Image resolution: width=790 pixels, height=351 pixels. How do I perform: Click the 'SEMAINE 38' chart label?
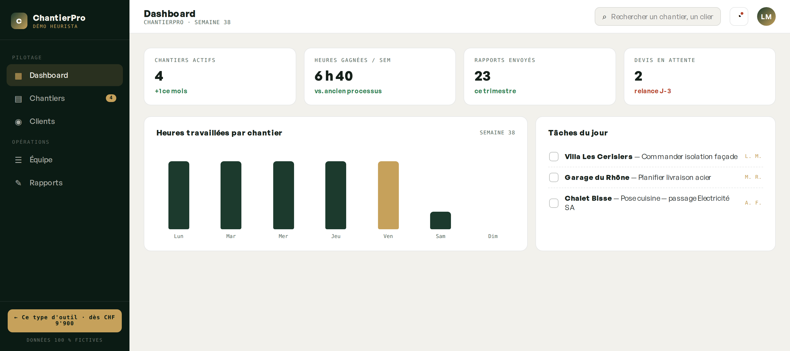coord(497,133)
